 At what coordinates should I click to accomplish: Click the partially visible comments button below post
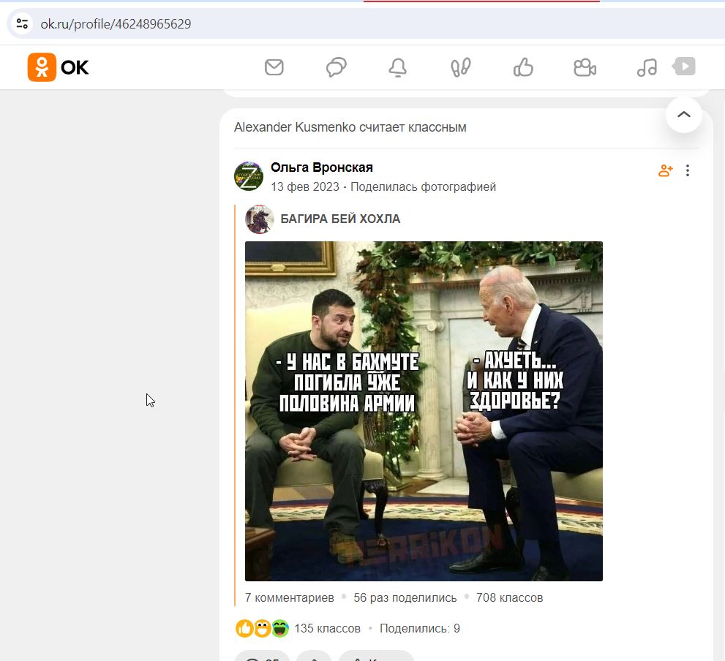pos(262,656)
